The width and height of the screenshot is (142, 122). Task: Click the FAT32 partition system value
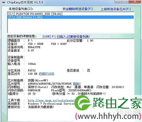tap(32, 70)
